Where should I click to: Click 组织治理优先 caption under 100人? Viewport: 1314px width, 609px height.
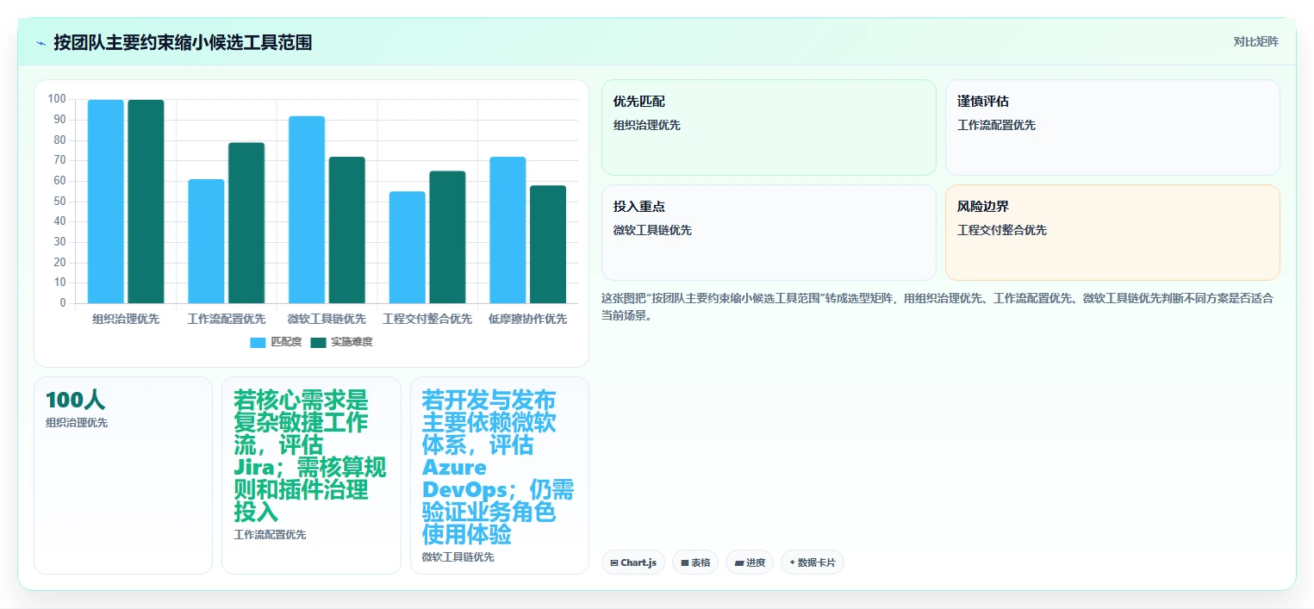click(x=77, y=423)
